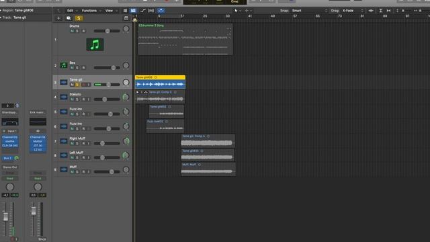Click the Add Track plus button
This screenshot has width=430, height=242.
58,18
